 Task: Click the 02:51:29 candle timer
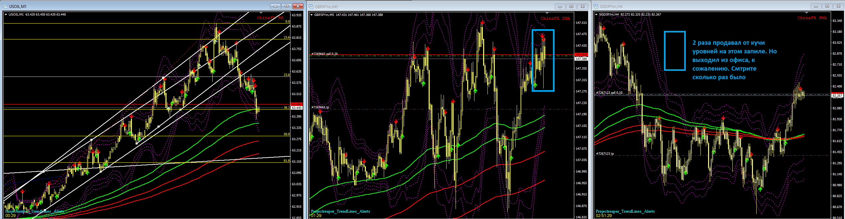(604, 216)
